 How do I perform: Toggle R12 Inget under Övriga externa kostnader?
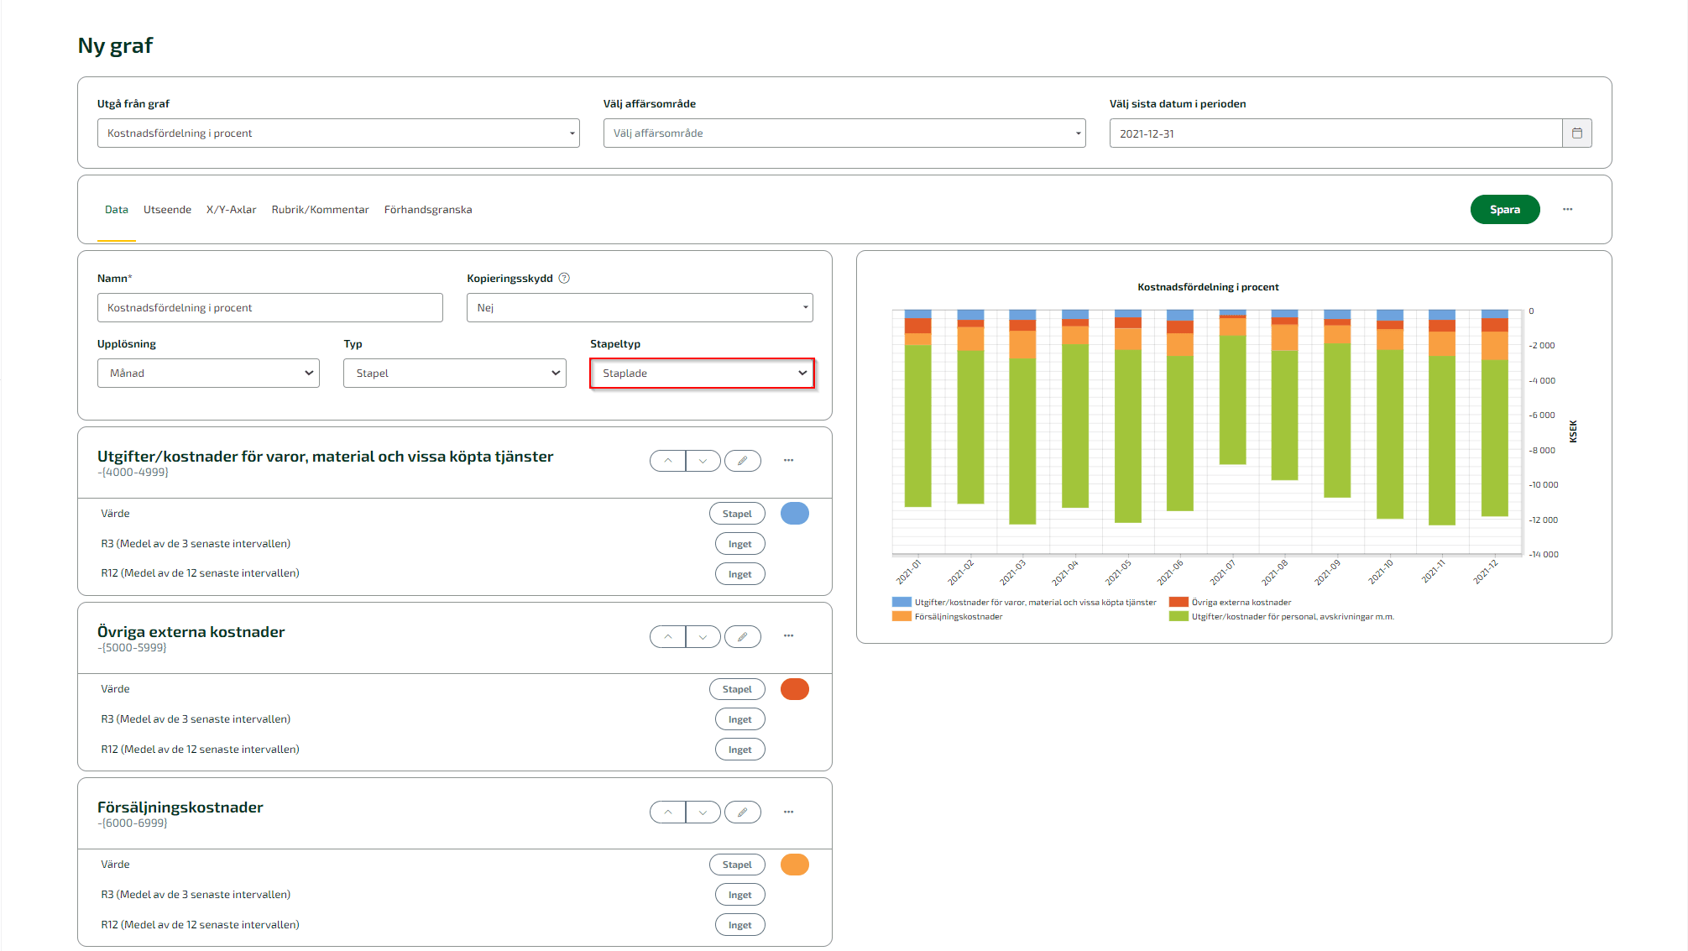click(739, 750)
